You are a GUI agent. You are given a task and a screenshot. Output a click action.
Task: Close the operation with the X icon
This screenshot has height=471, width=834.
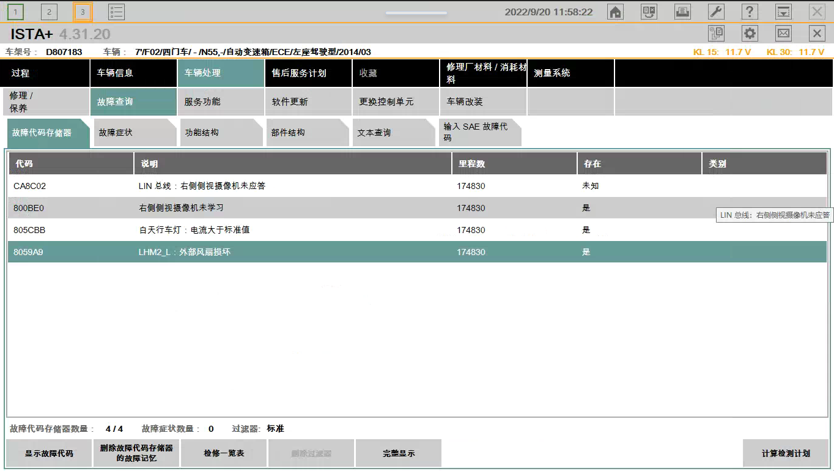point(817,33)
